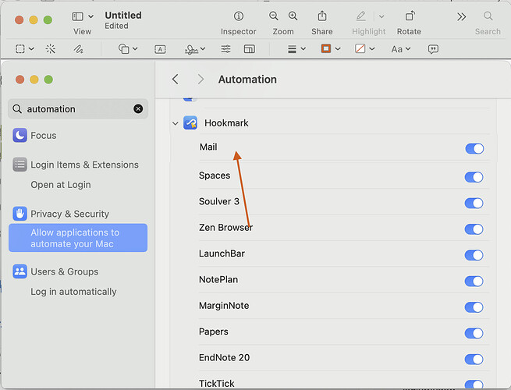511x390 pixels.
Task: Open Highlight color dropdown arrow
Action: (x=381, y=16)
